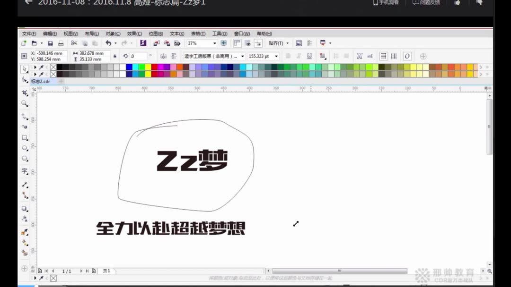The image size is (511, 287).
Task: Switch to the 标志2.cdr document tab
Action: point(40,81)
